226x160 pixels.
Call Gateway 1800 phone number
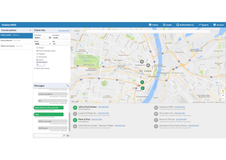coord(179,107)
